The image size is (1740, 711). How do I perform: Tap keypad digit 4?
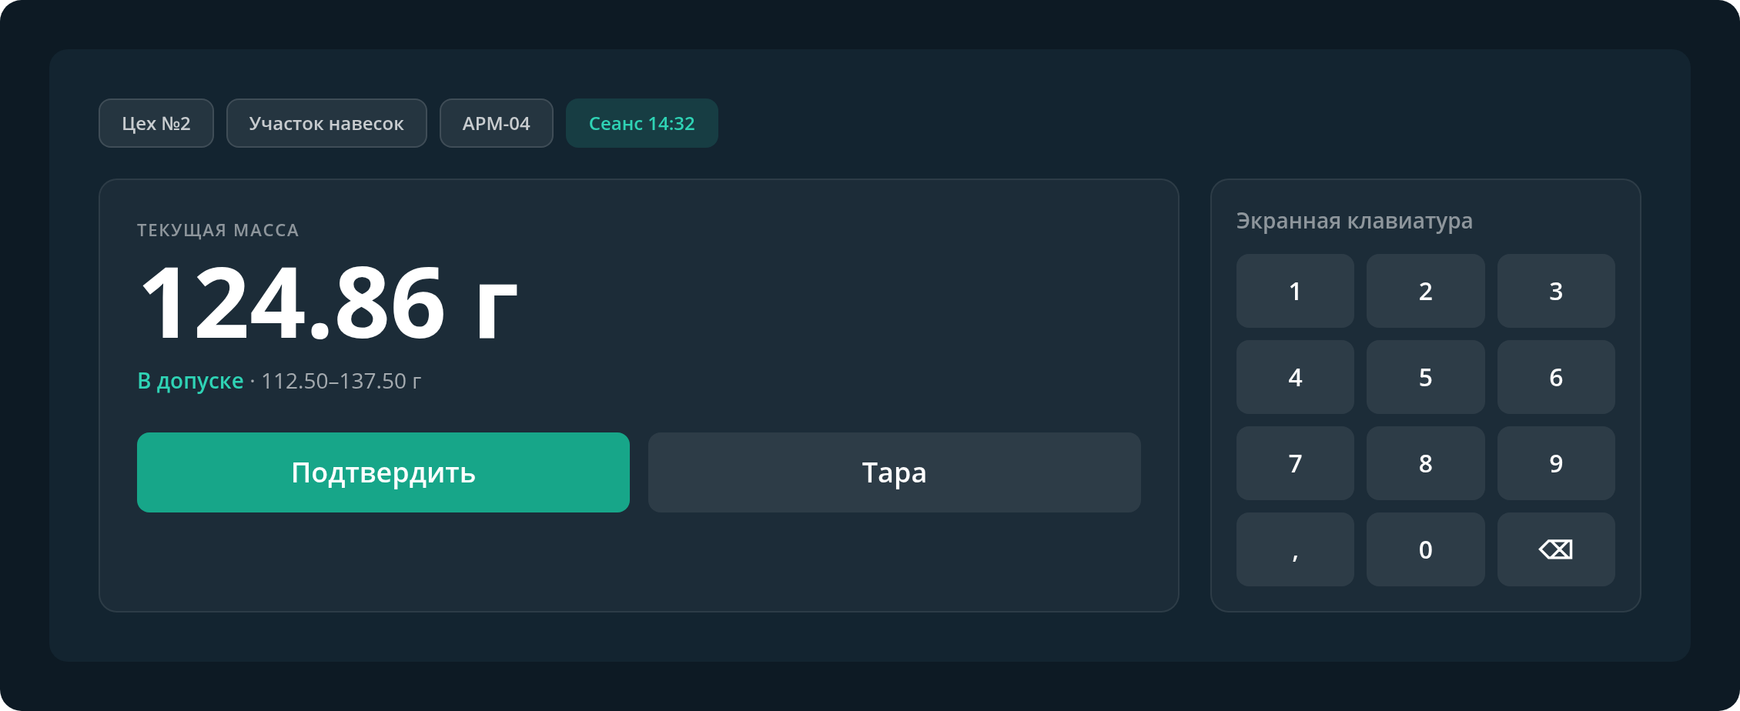tap(1295, 377)
